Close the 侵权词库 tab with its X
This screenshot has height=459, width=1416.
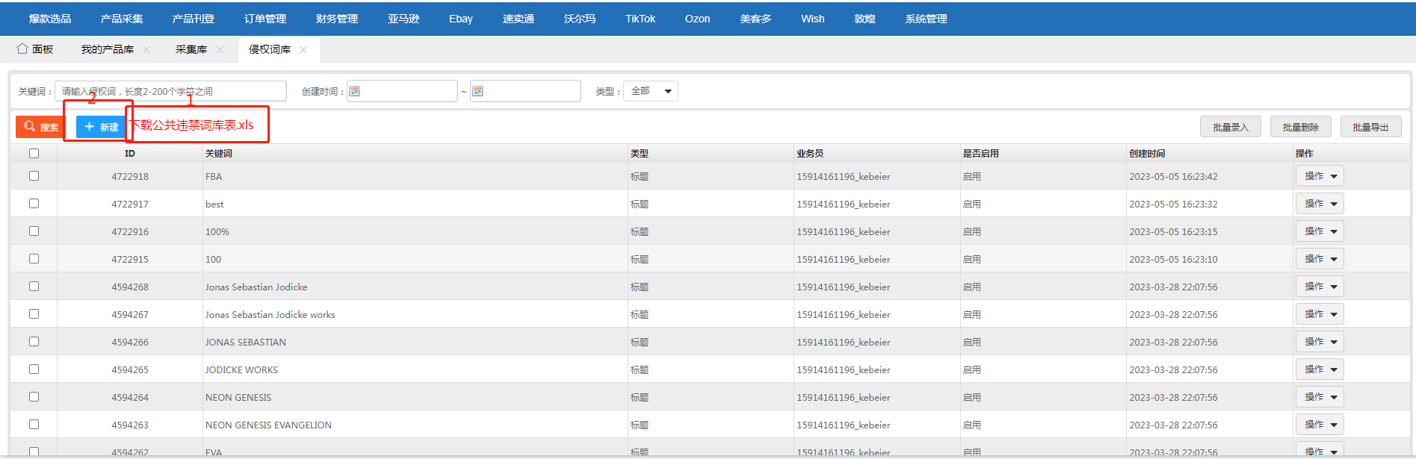303,50
